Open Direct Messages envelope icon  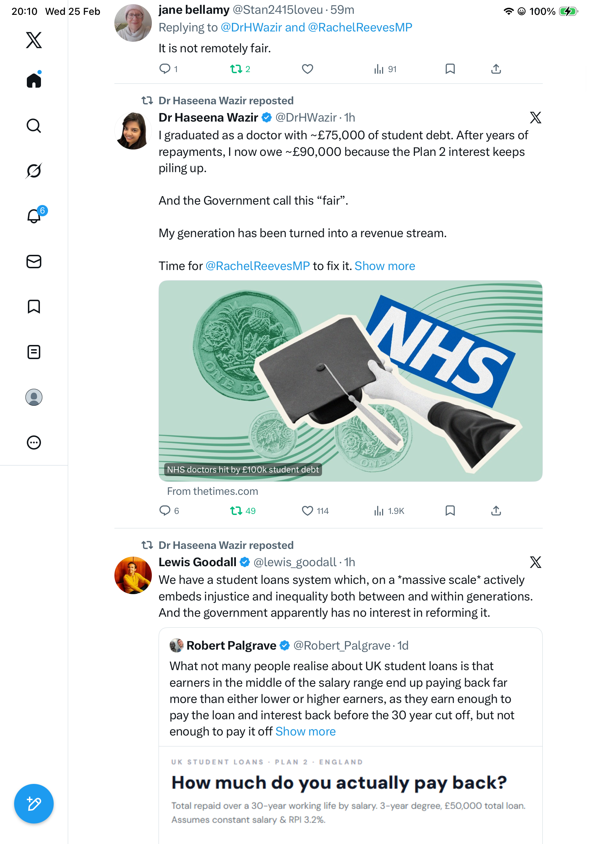(x=34, y=262)
